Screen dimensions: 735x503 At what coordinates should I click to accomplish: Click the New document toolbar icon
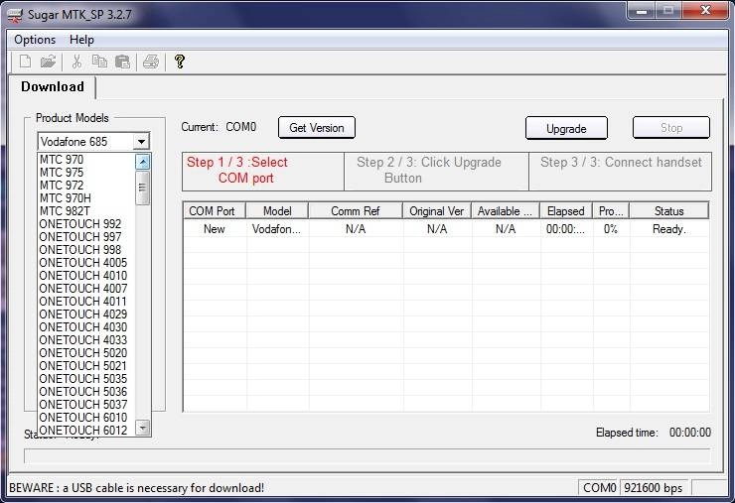[x=25, y=62]
